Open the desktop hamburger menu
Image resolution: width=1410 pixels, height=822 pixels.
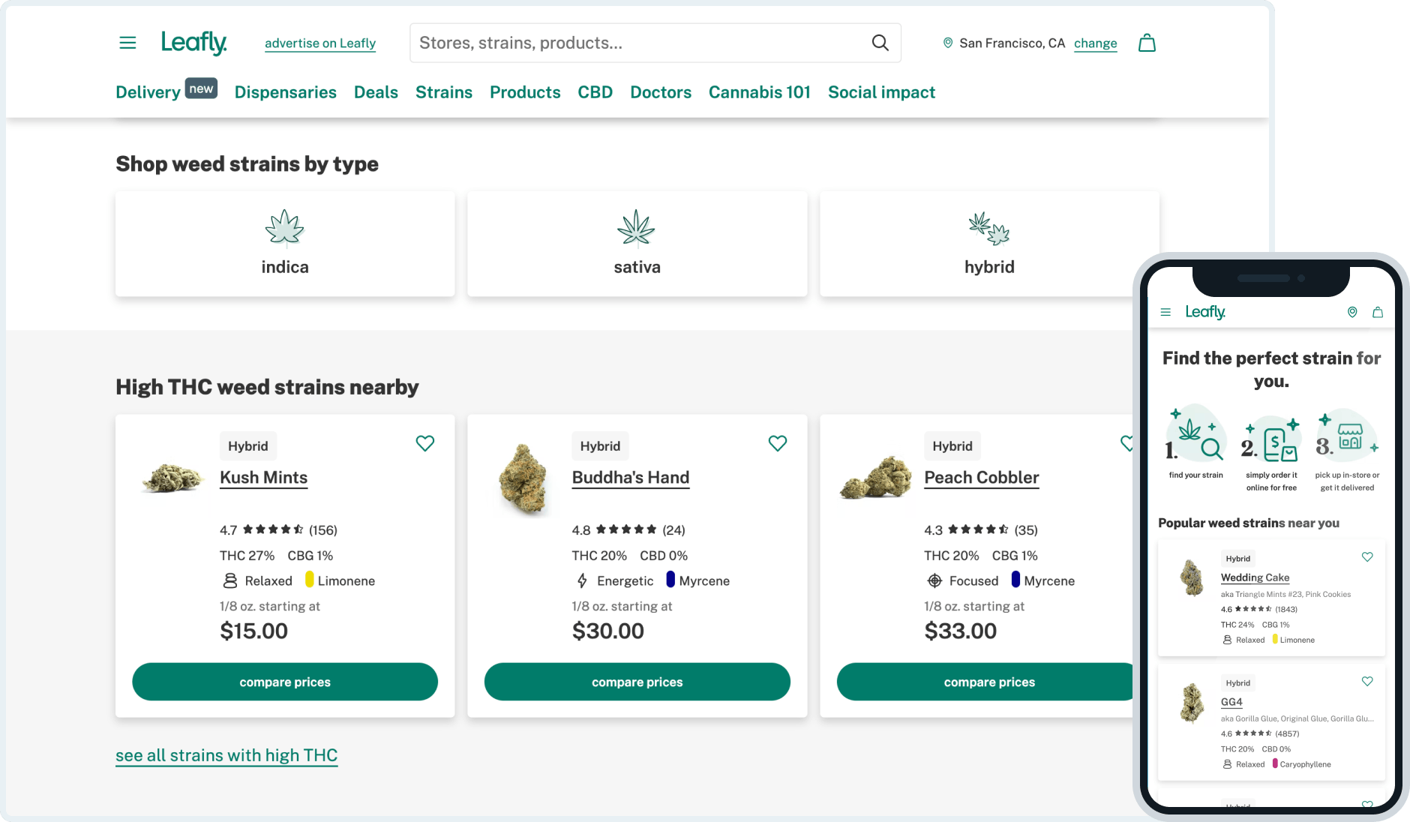pyautogui.click(x=127, y=43)
